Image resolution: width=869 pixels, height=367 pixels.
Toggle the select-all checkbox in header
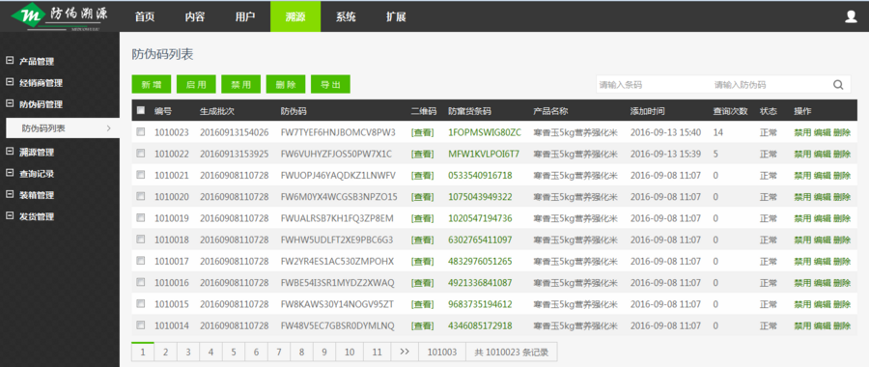point(141,110)
